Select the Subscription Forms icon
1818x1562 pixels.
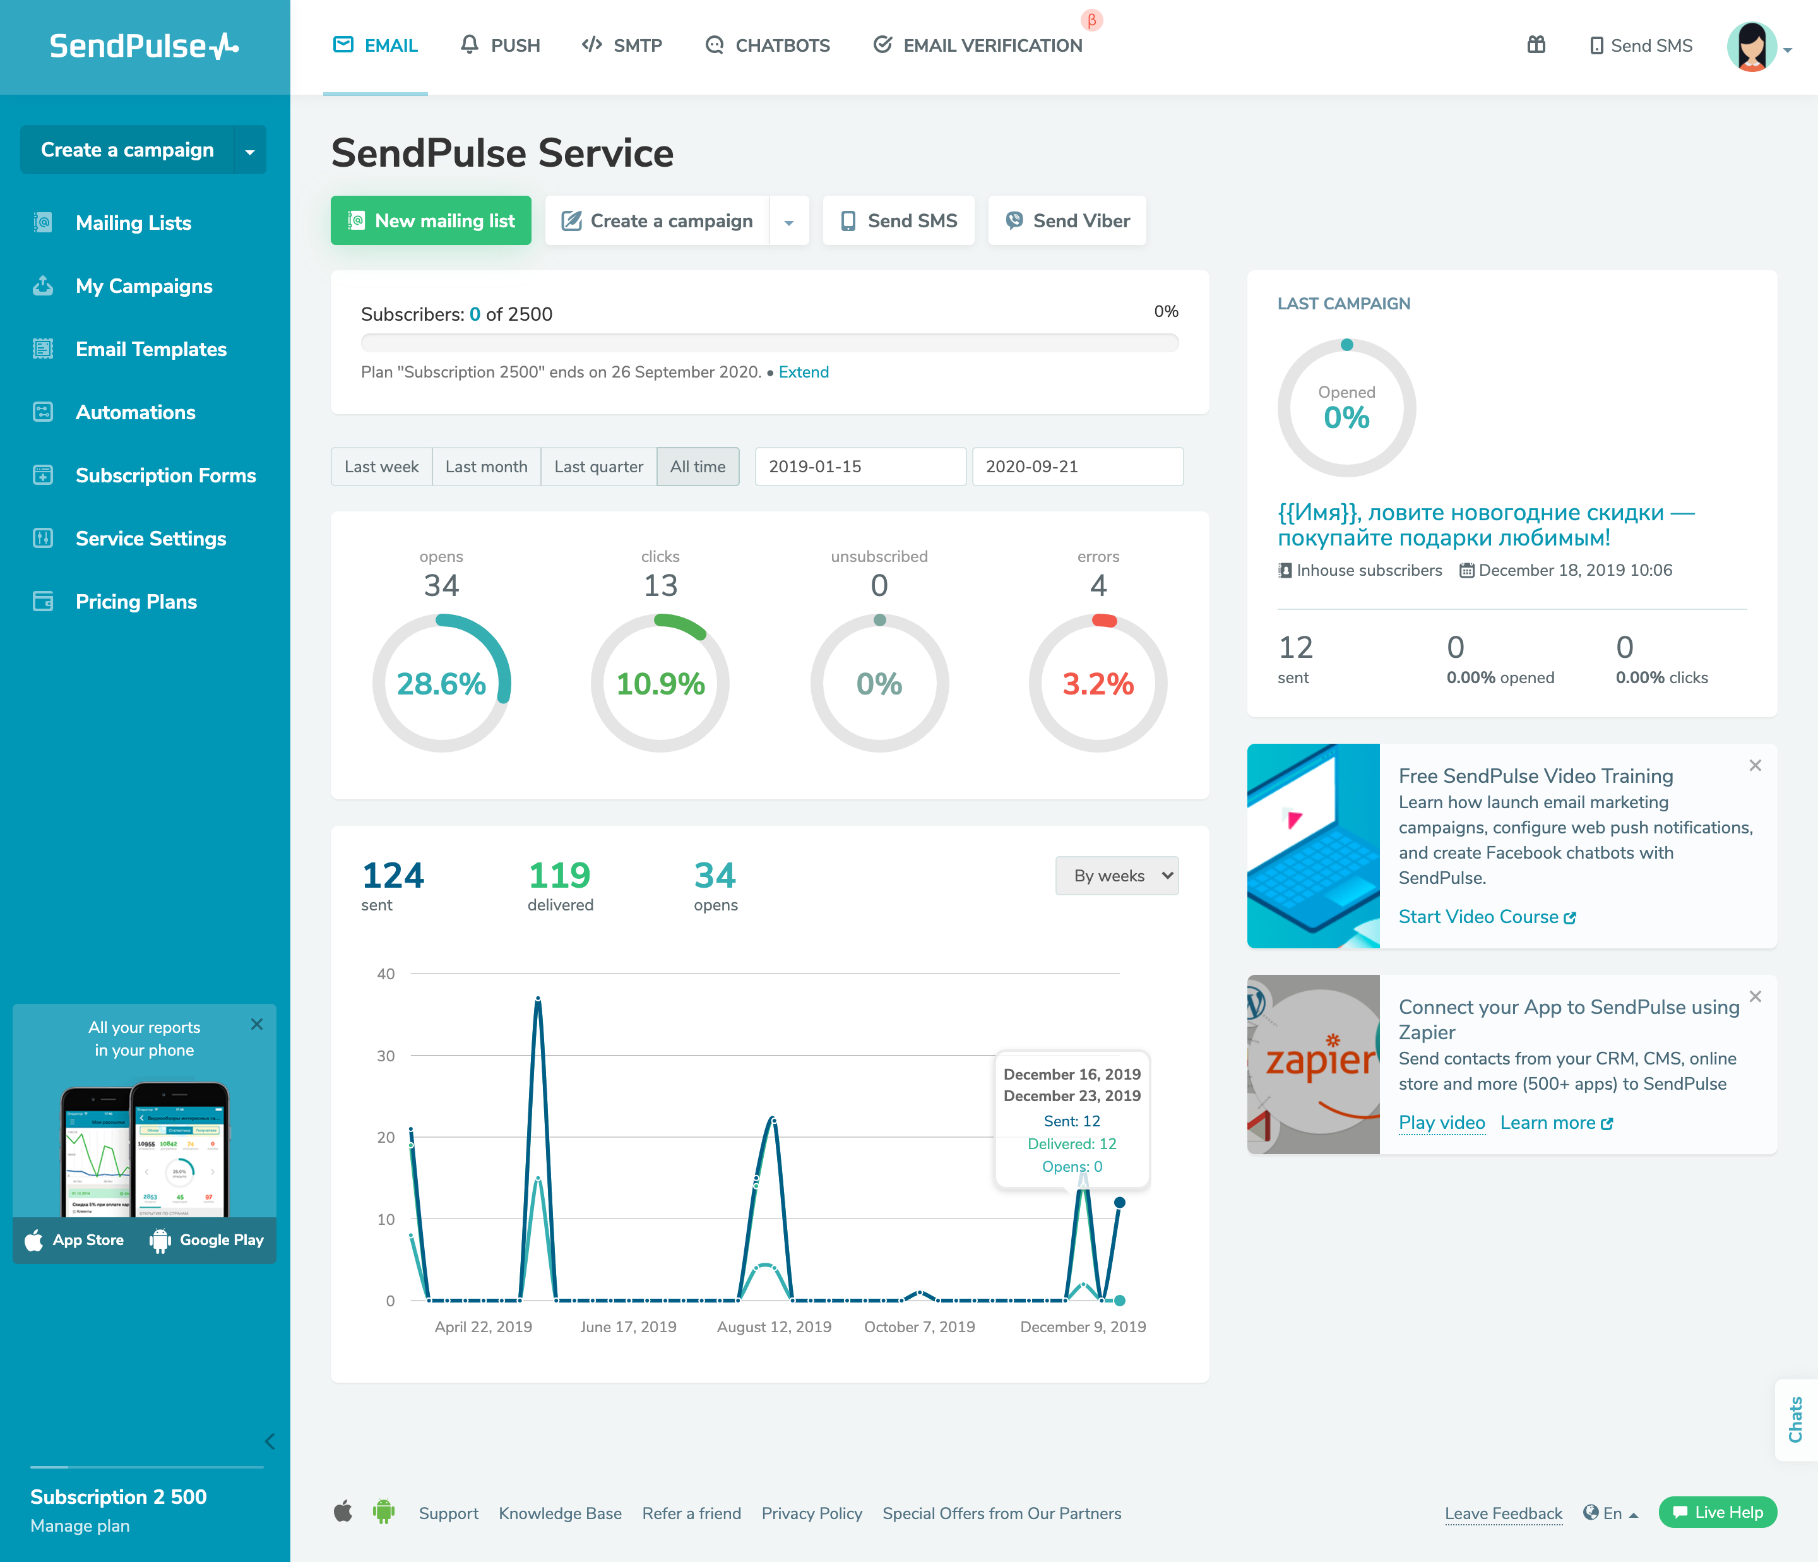point(43,475)
